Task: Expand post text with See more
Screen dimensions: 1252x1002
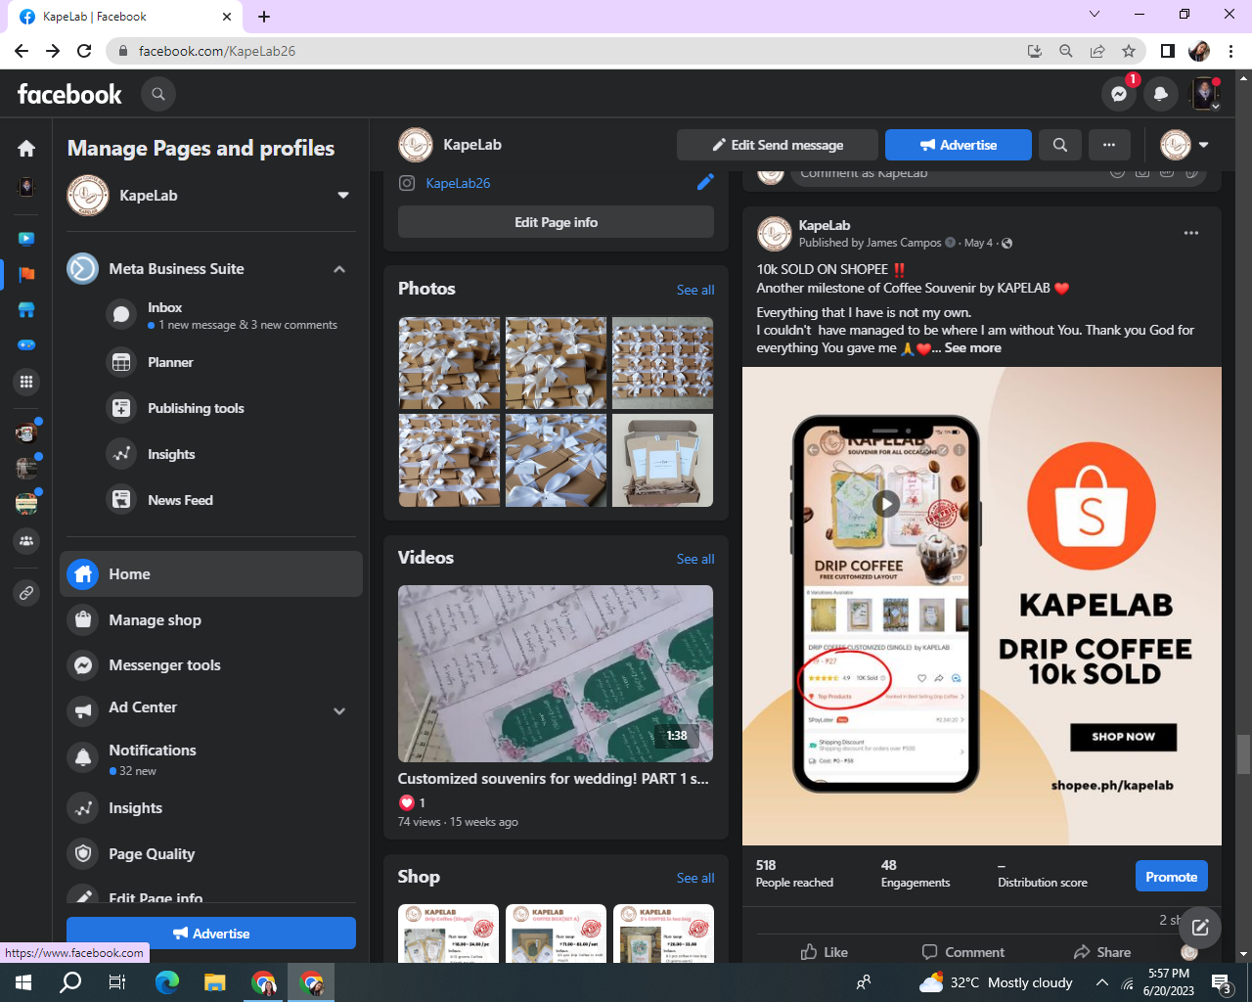Action: pos(973,348)
